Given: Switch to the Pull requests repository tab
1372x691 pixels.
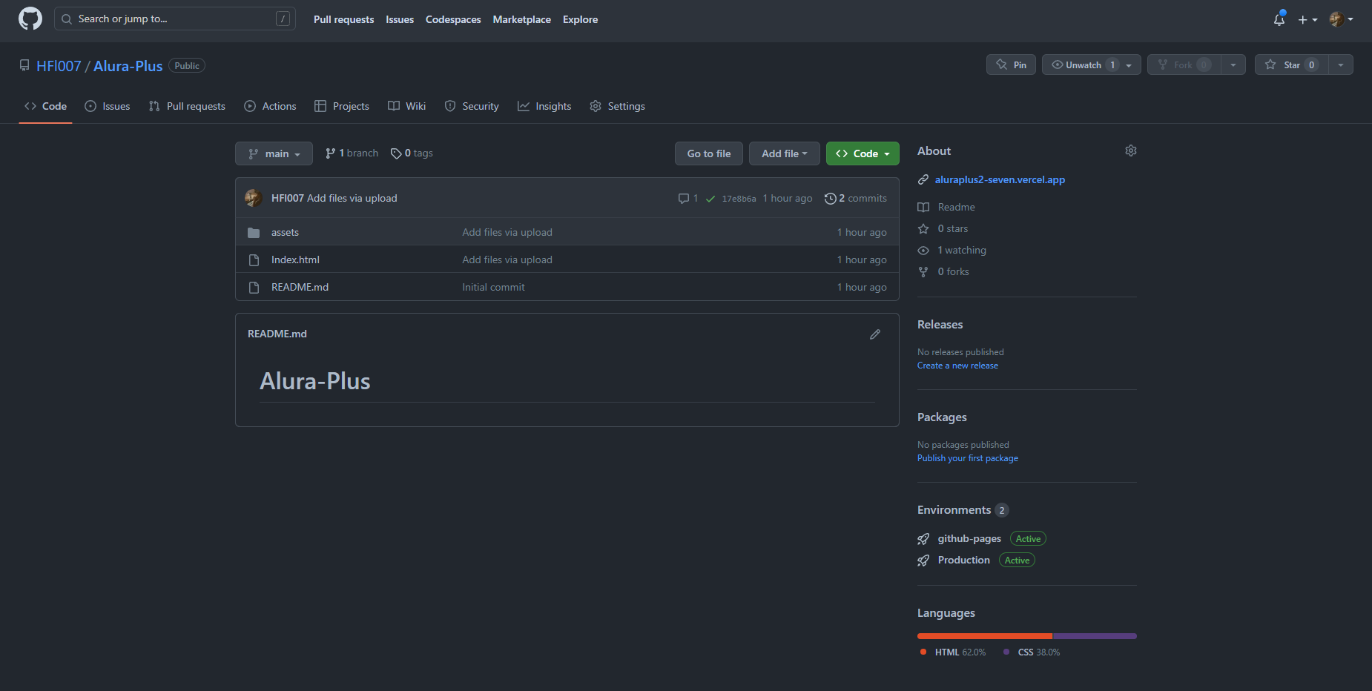Looking at the screenshot, I should pos(187,106).
